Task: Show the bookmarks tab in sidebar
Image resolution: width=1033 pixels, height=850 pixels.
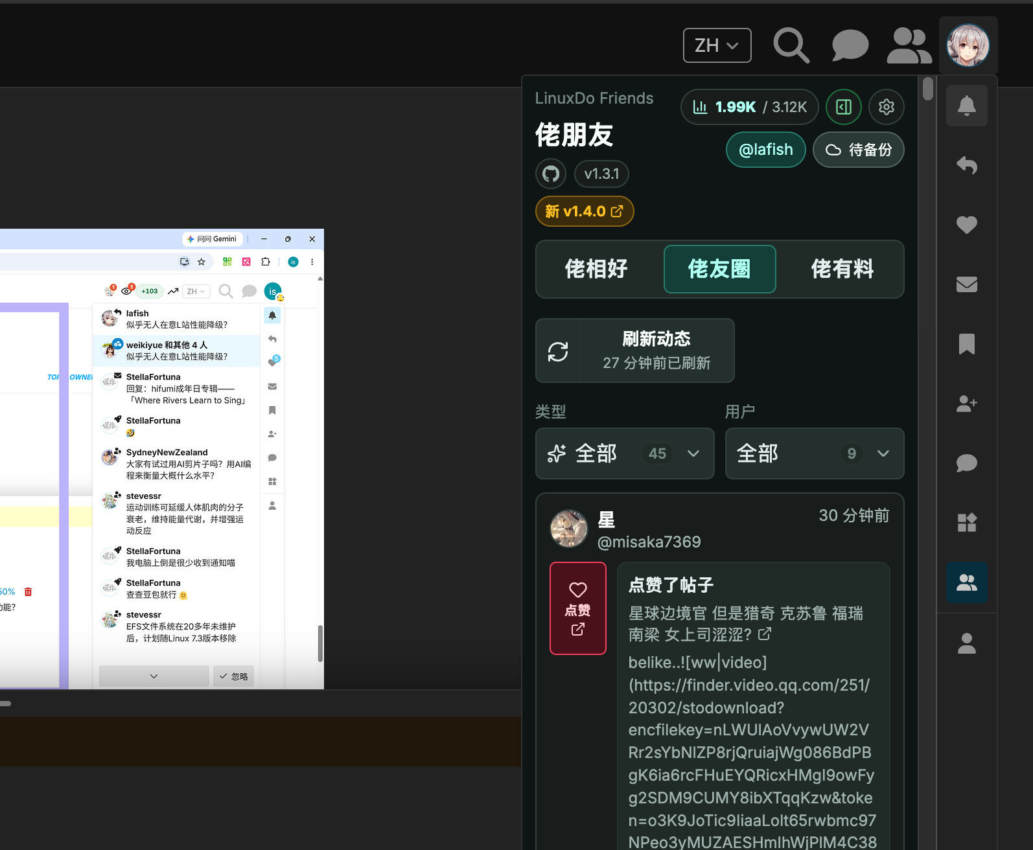Action: [x=966, y=344]
